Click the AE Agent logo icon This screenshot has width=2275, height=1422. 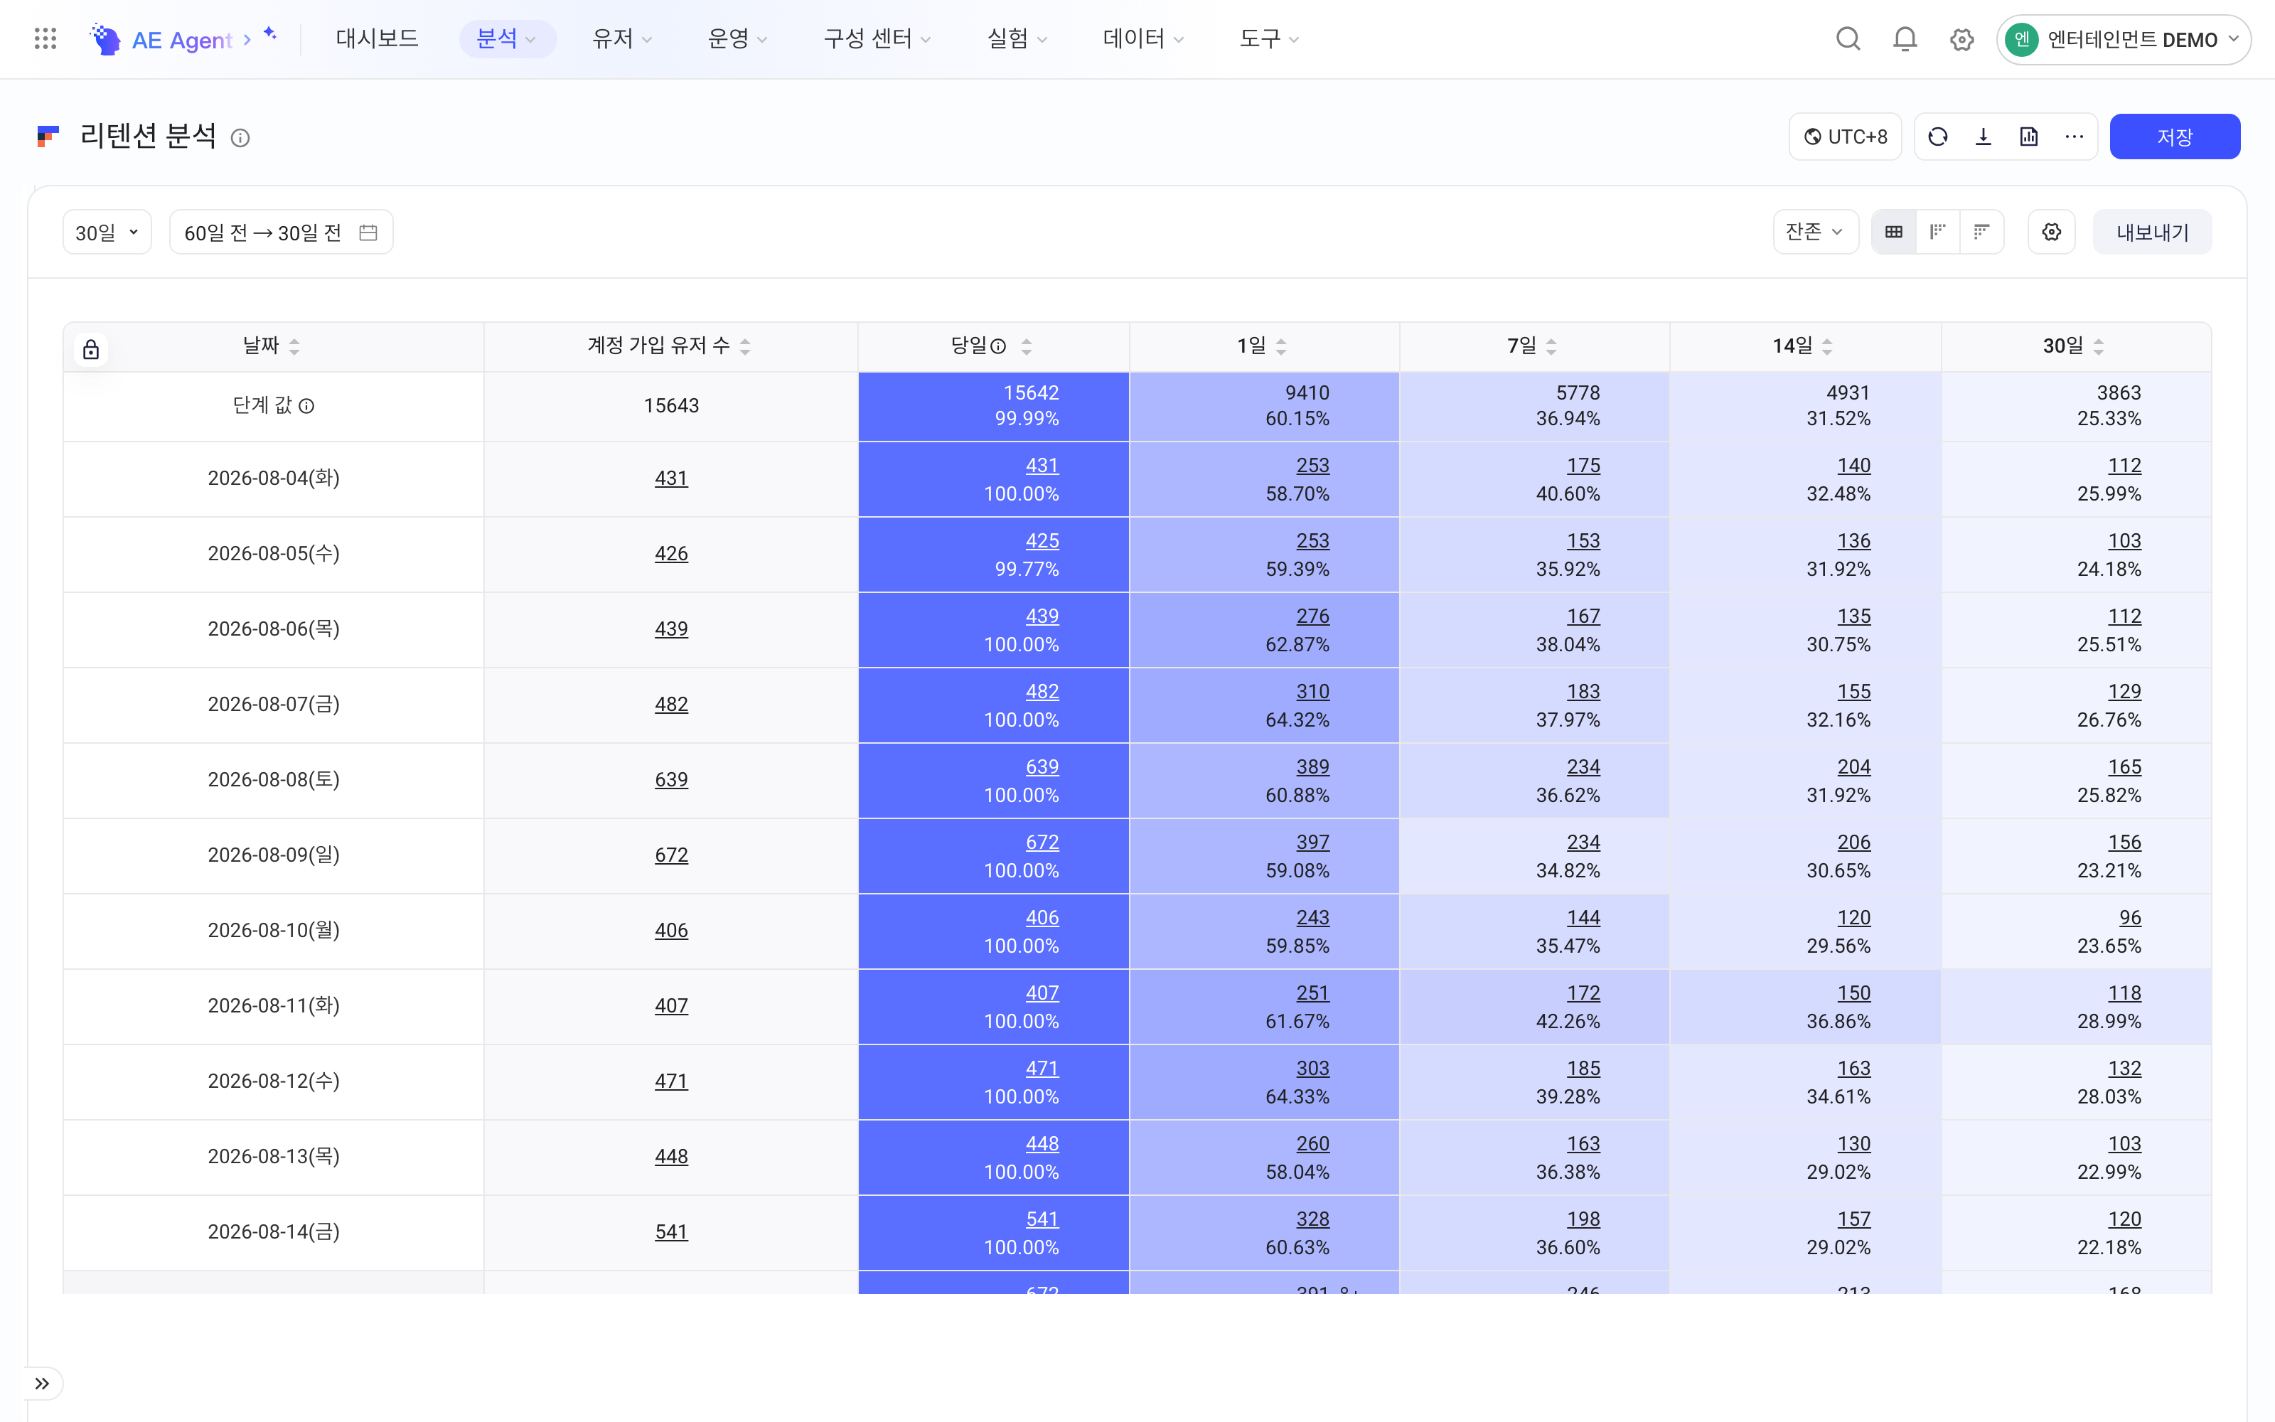(105, 38)
